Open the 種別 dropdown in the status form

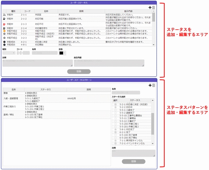pyautogui.click(x=8, y=53)
